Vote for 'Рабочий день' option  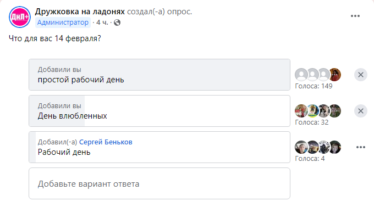pos(159,147)
